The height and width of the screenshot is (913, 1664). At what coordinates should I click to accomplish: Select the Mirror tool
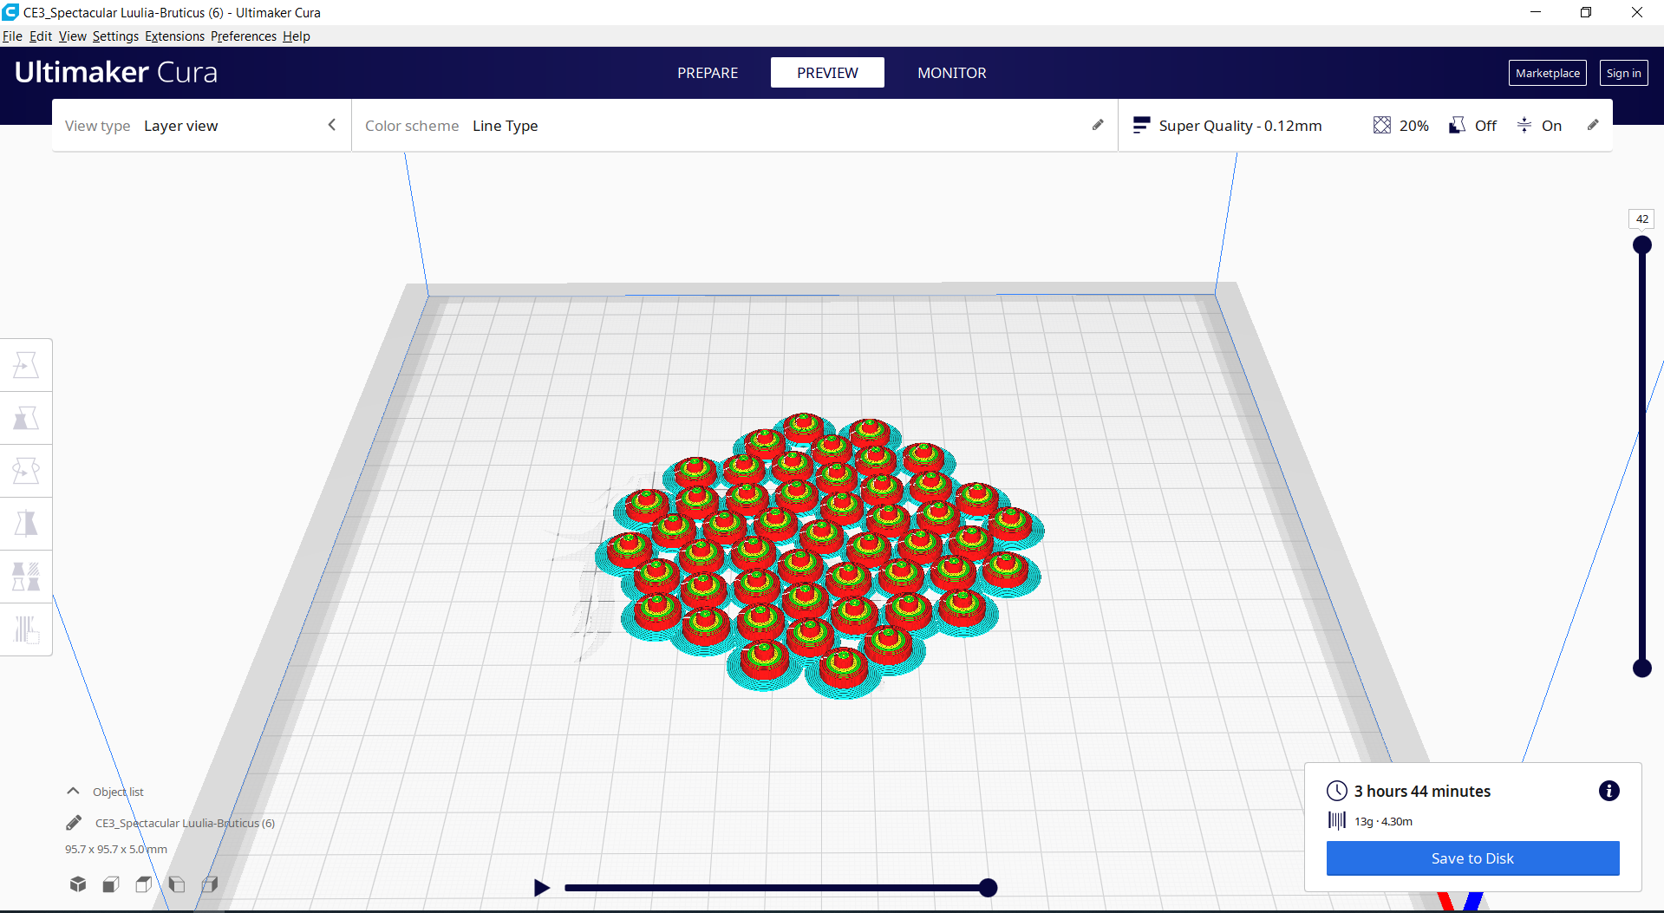click(x=26, y=524)
